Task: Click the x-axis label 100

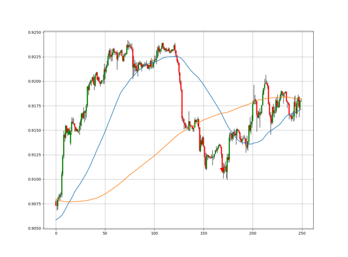Action: coord(154,233)
